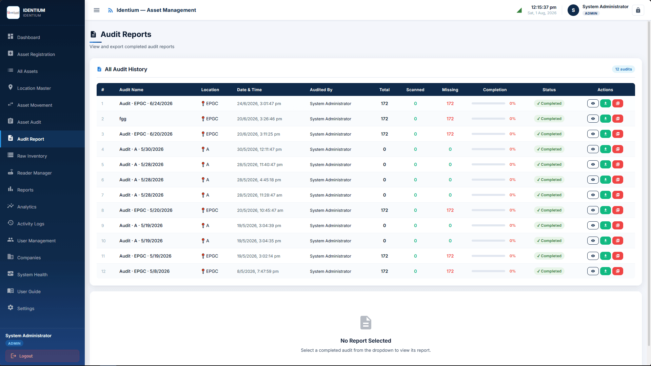Click the Completion column header
The width and height of the screenshot is (651, 366).
495,90
